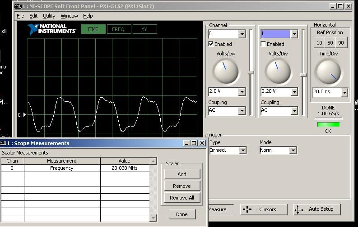Click channel 0 vertical position slider thumb
Screen dimensions: 358x227
click(251, 73)
